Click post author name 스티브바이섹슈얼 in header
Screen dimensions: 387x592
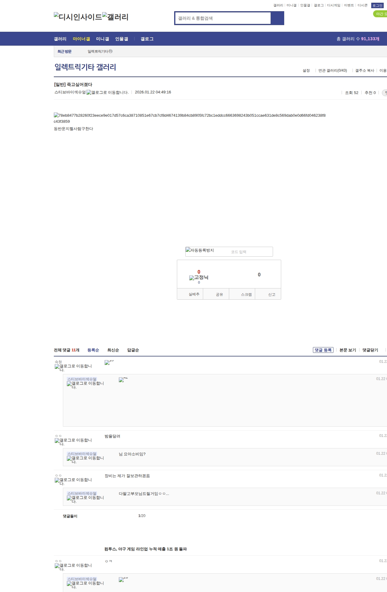pos(70,92)
